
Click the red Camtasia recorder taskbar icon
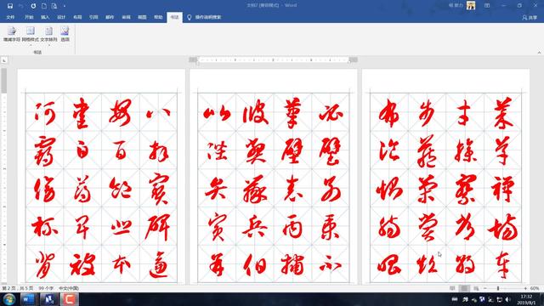[x=70, y=299]
